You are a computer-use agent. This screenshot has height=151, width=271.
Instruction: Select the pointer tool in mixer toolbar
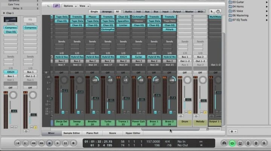point(212,12)
